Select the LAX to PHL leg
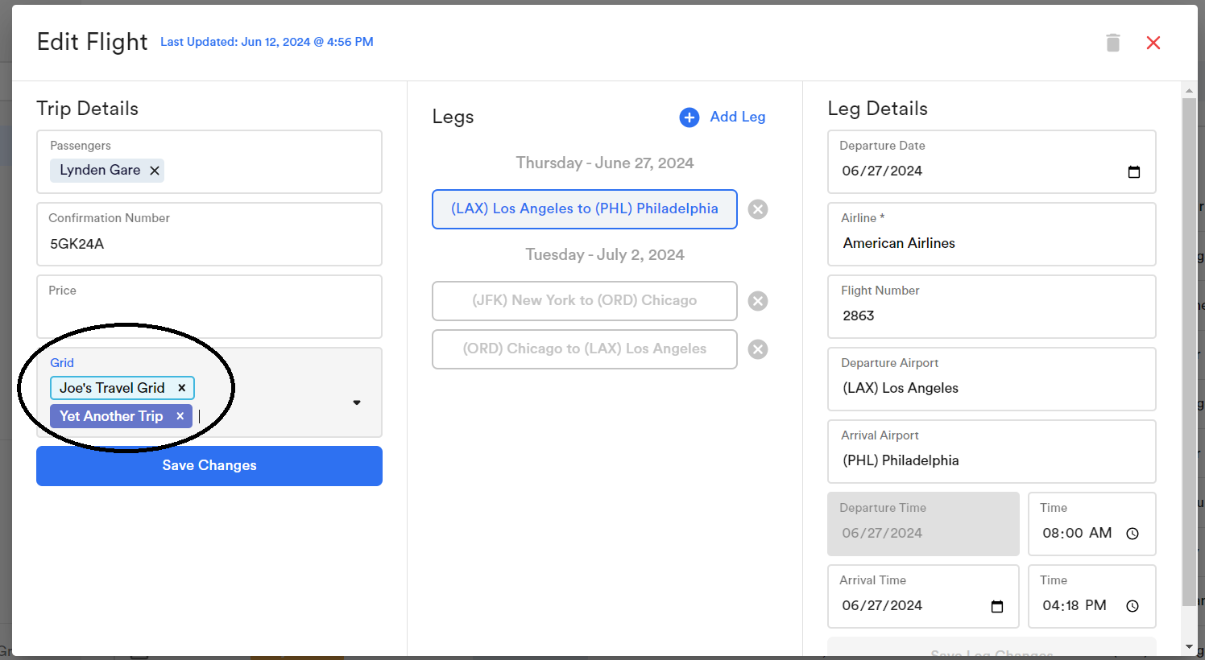This screenshot has width=1205, height=660. pyautogui.click(x=585, y=209)
